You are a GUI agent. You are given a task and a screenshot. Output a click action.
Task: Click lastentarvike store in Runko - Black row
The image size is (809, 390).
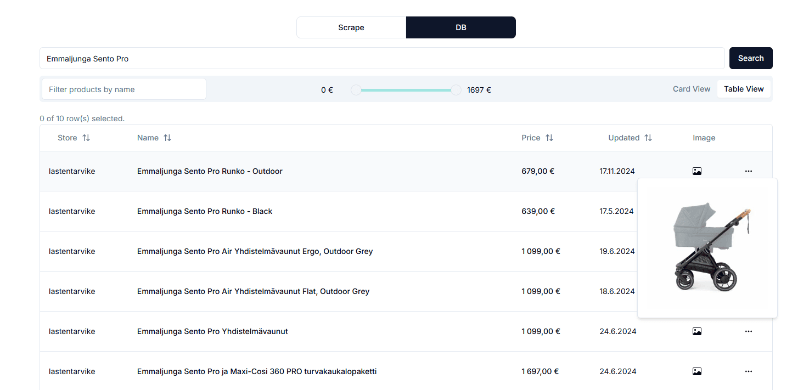[x=72, y=211]
